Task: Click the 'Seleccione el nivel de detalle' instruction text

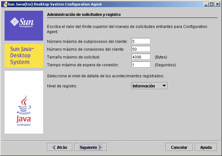Action: coord(106,76)
